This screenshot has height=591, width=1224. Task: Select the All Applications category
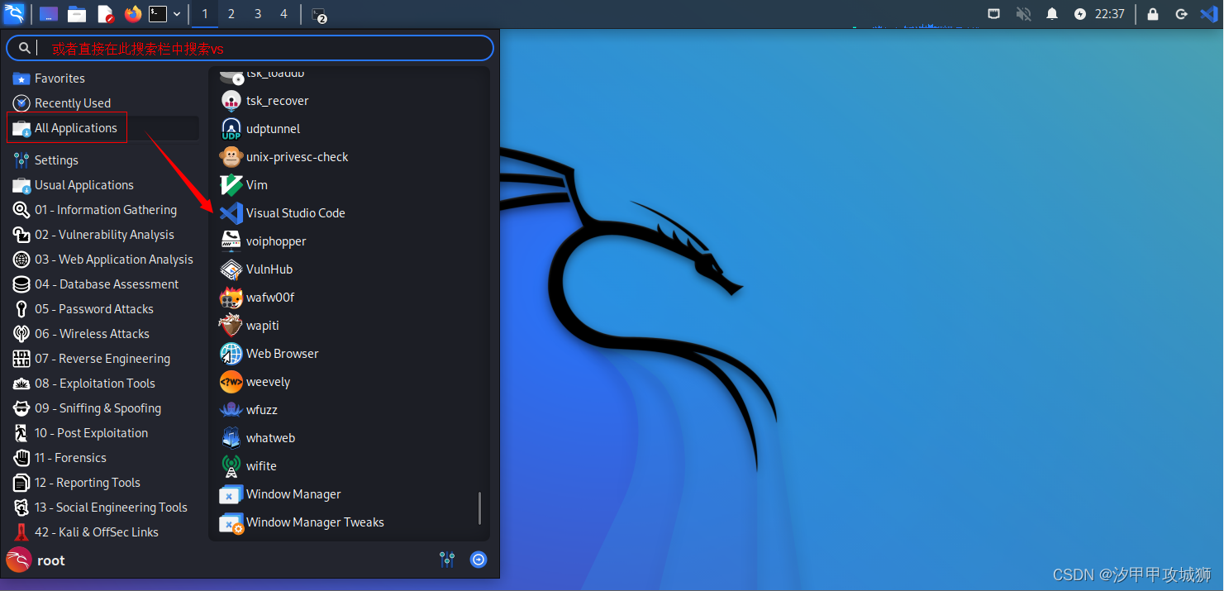click(105, 128)
